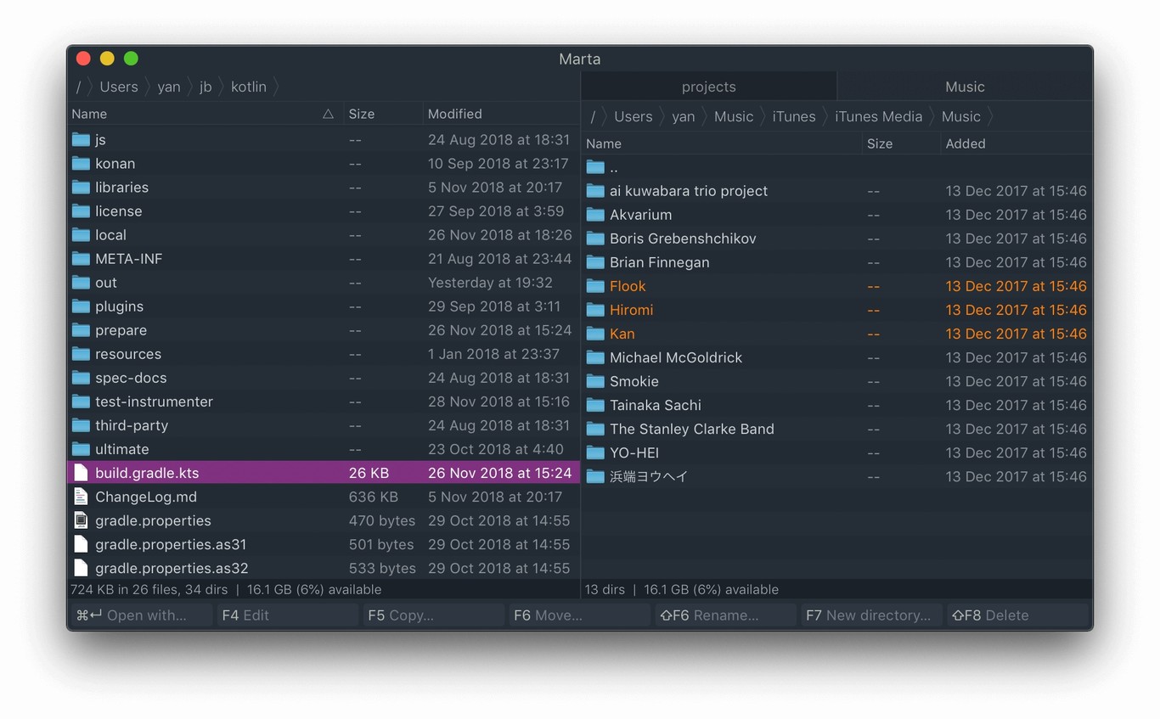Click the gradle.properties.as31 file icon

tap(81, 543)
